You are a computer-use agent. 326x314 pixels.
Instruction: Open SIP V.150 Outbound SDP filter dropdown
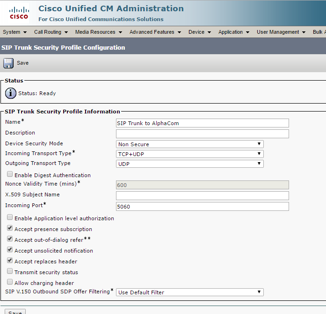point(189,292)
